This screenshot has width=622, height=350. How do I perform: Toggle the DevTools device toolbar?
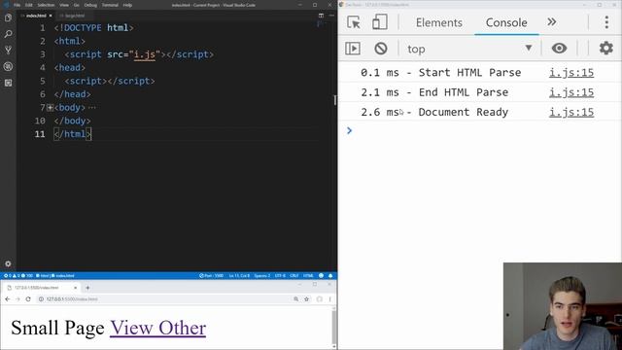pyautogui.click(x=380, y=22)
